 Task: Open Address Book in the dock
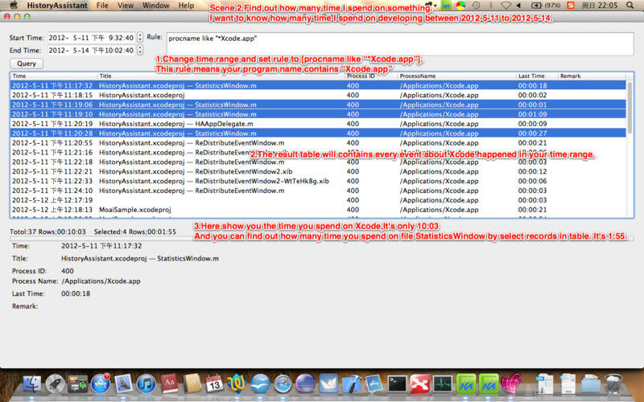(192, 384)
